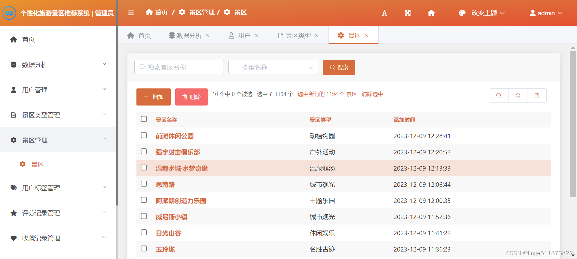
Task: Toggle fullscreen via the expand icon
Action: 408,13
